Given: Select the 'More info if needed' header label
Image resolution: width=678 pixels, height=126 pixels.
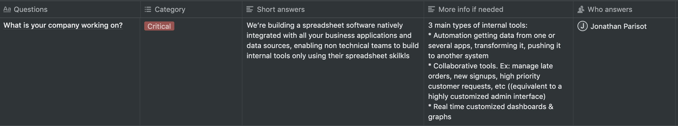Looking at the screenshot, I should click(471, 9).
